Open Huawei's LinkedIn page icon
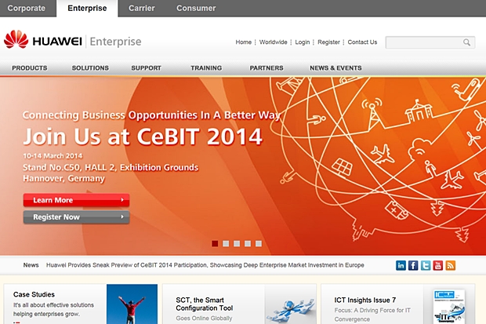 (401, 265)
